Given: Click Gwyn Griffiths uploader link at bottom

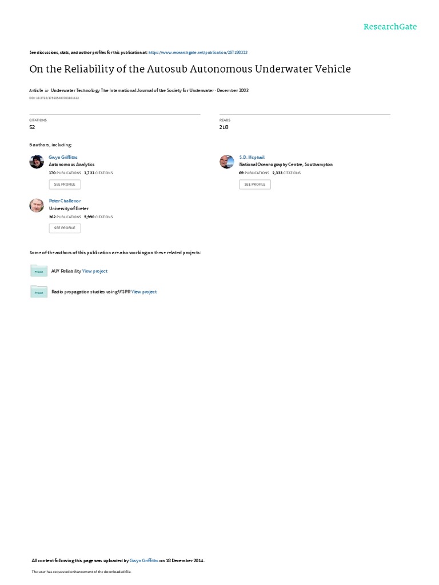Looking at the screenshot, I should click(x=143, y=560).
